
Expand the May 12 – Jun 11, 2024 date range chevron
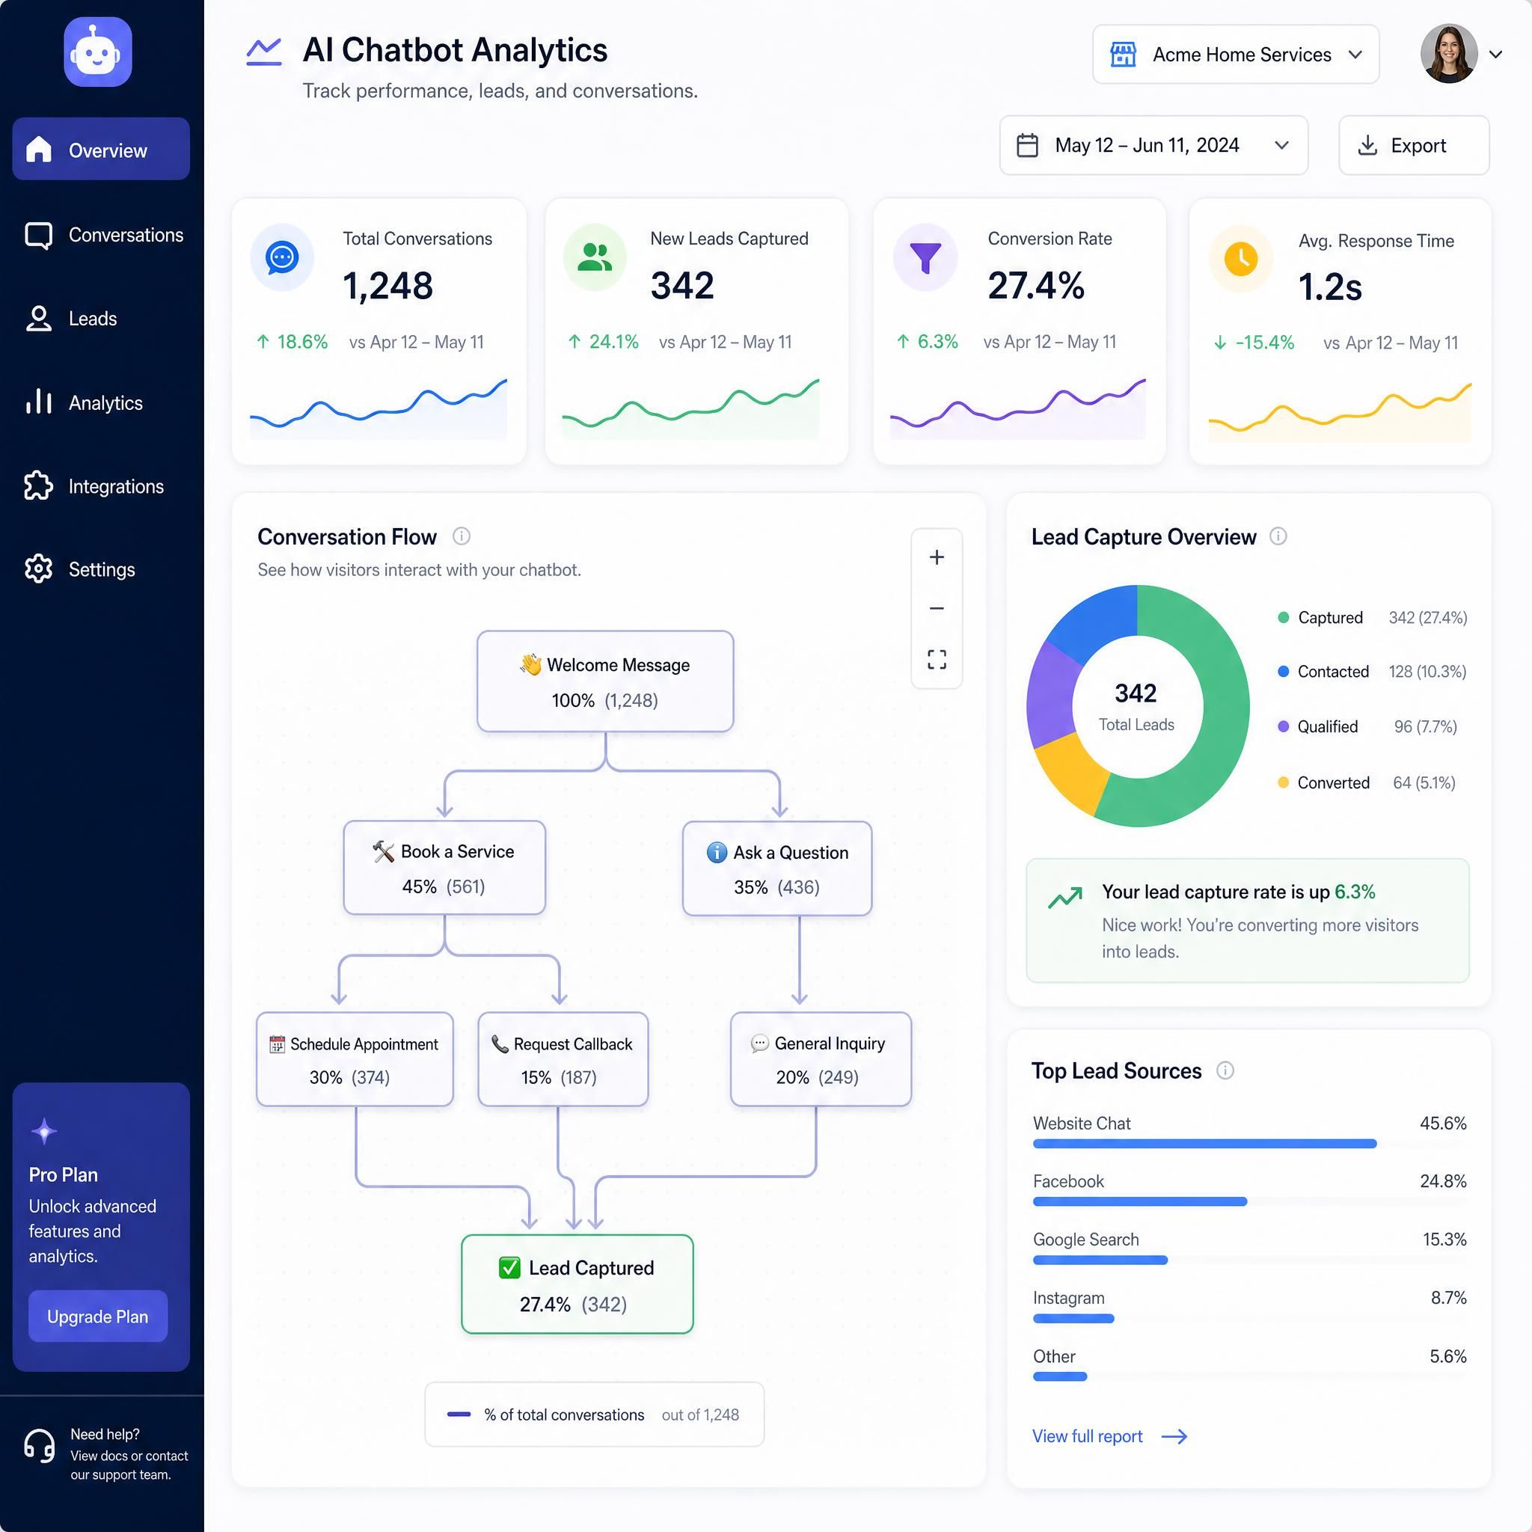[1281, 145]
